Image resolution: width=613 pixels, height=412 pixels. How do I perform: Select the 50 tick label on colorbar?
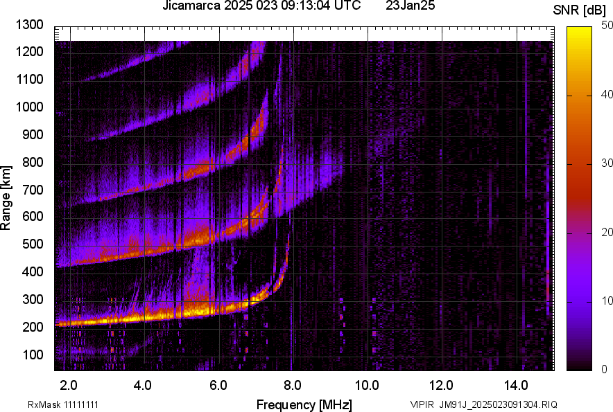point(607,26)
